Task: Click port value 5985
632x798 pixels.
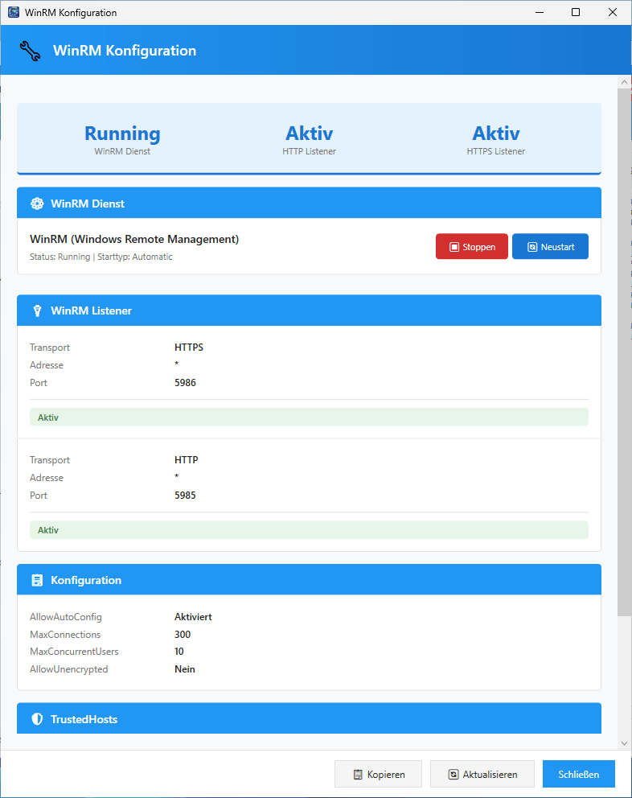Action: [x=185, y=496]
